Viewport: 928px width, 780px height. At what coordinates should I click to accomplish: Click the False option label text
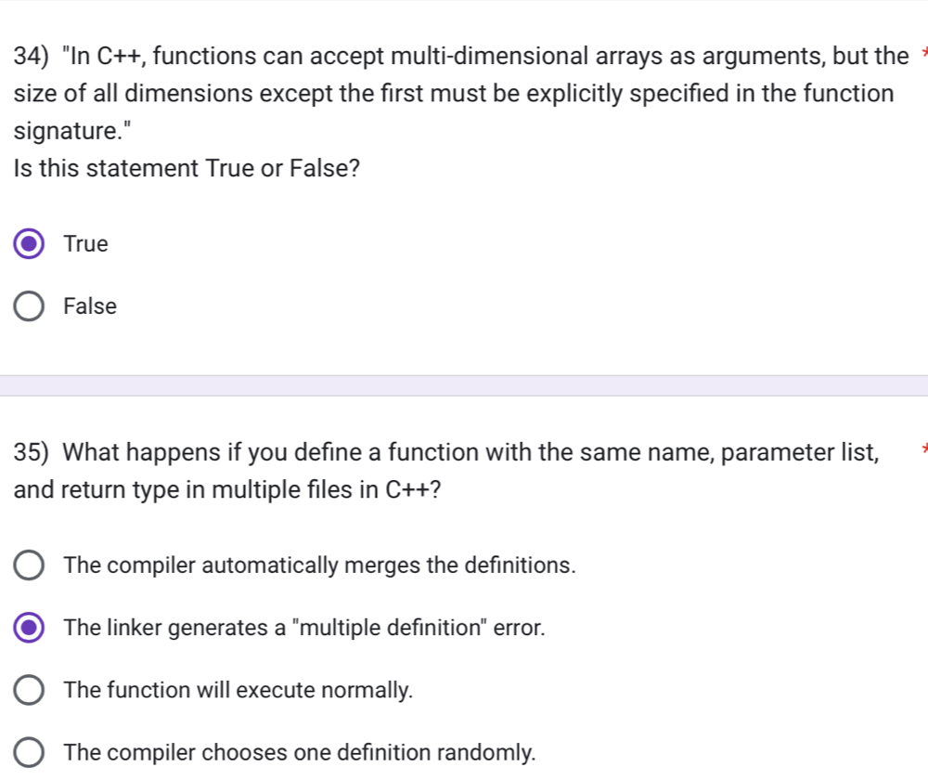click(89, 305)
